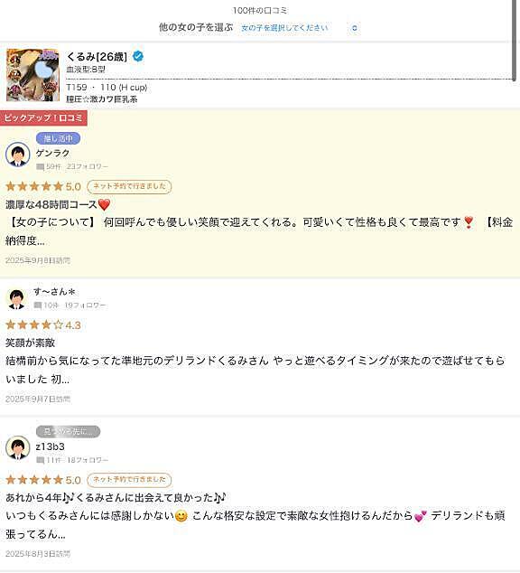The width and height of the screenshot is (520, 573).
Task: Click the ネット予約で行きました tag on z13b3's review
Action: 129,480
